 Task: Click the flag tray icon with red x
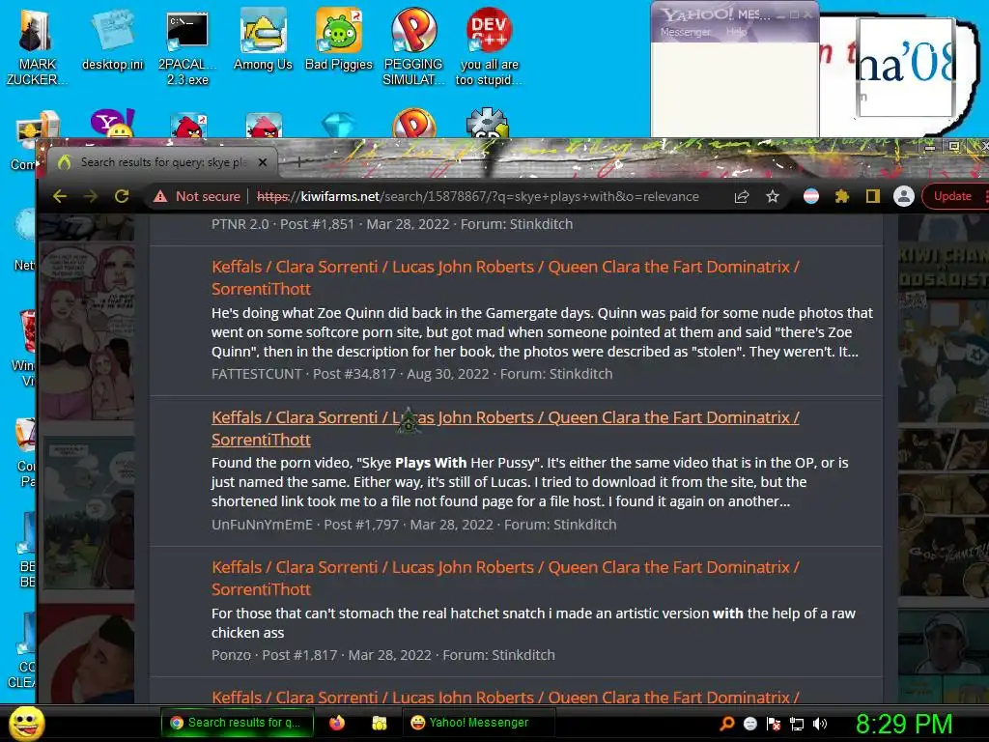774,724
